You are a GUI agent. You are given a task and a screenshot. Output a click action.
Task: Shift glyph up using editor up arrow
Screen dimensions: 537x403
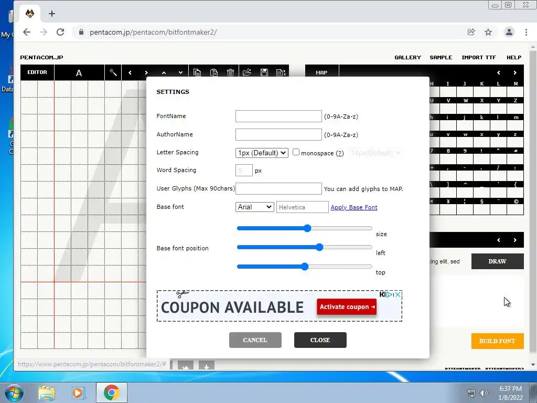(x=164, y=72)
